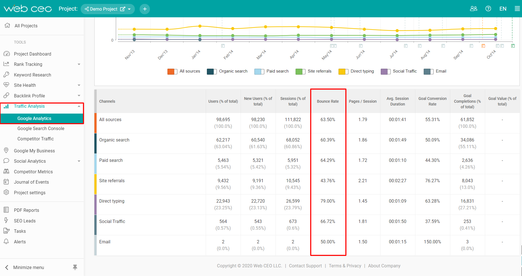Click the orange event calendar marker on chart

[483, 46]
